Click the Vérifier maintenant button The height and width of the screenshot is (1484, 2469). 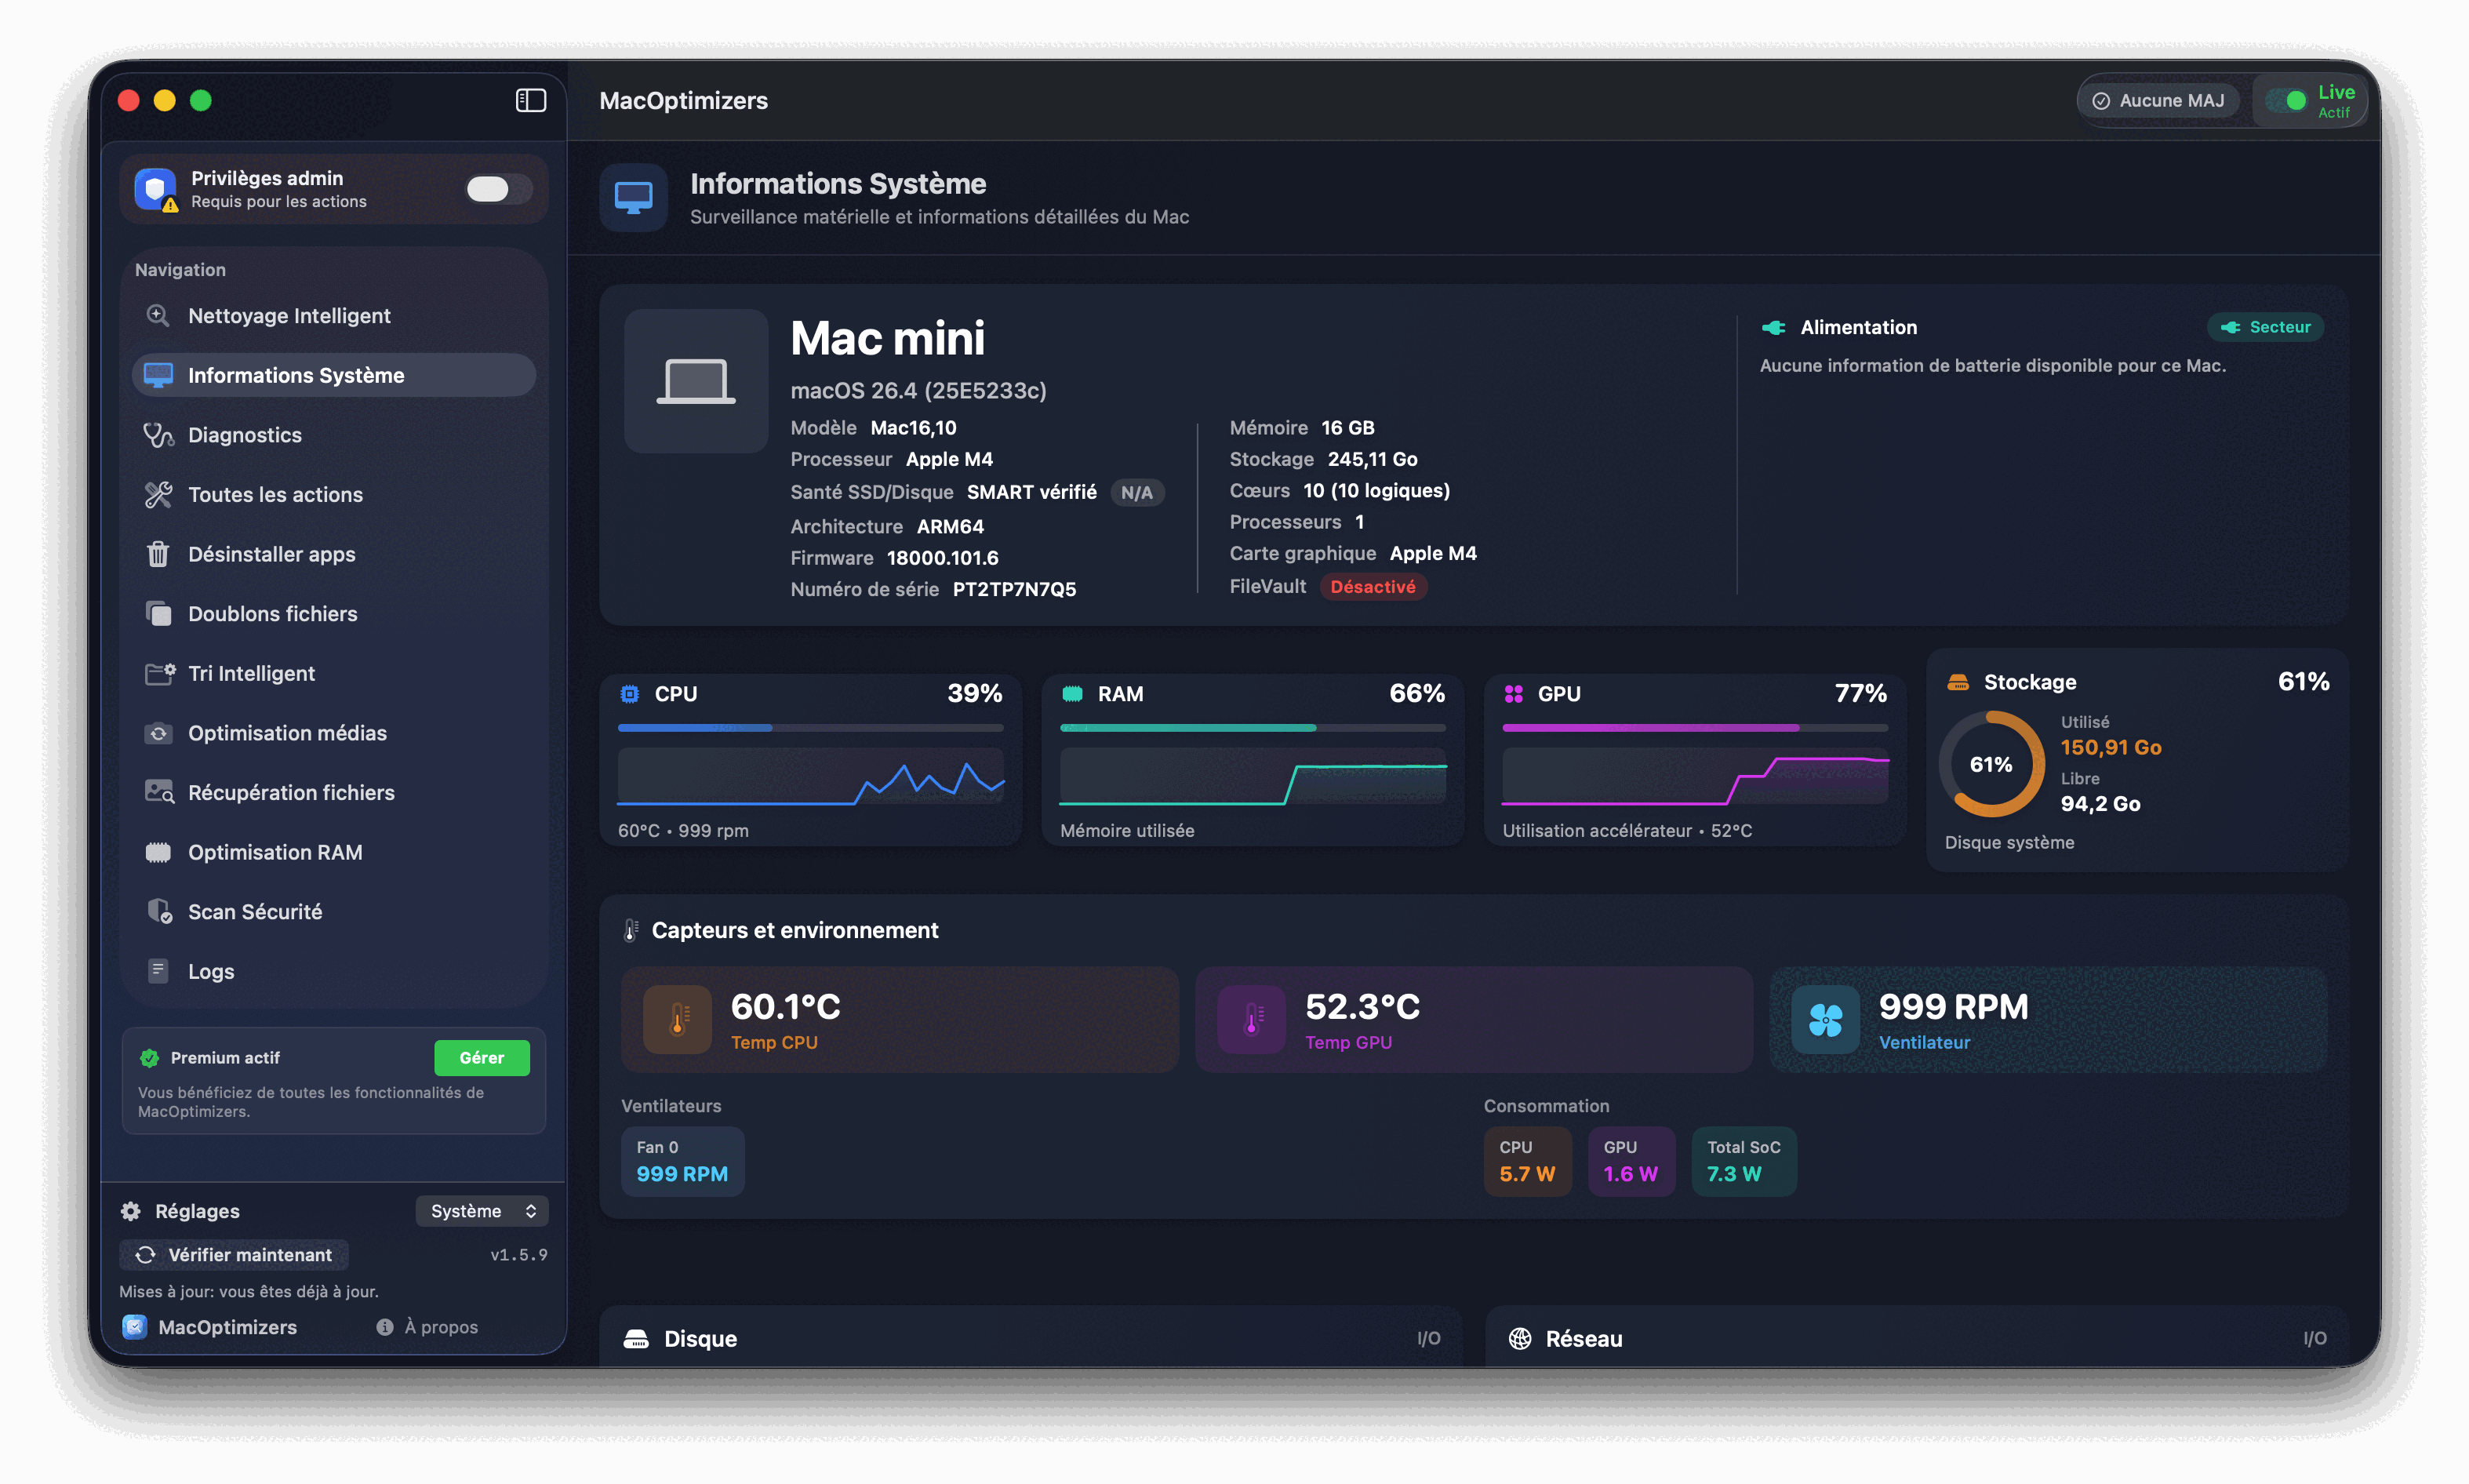[x=235, y=1255]
